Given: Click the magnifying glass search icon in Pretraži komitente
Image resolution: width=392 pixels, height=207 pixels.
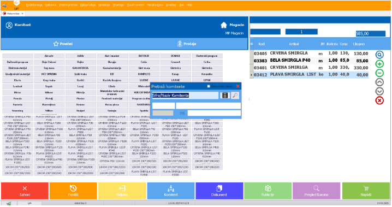Looking at the screenshot, I should tap(235, 95).
